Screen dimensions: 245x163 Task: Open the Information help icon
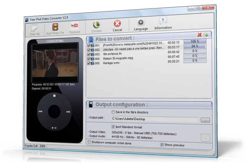(163, 21)
